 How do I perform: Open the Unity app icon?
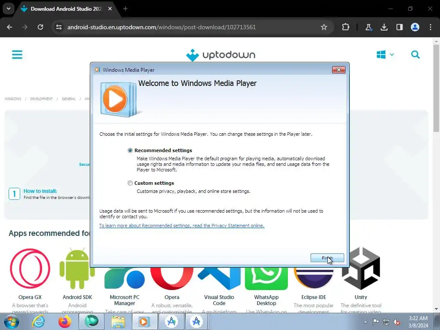361,269
